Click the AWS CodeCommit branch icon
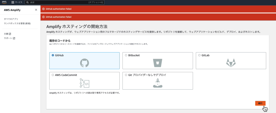This screenshot has height=113, width=276. (84, 83)
